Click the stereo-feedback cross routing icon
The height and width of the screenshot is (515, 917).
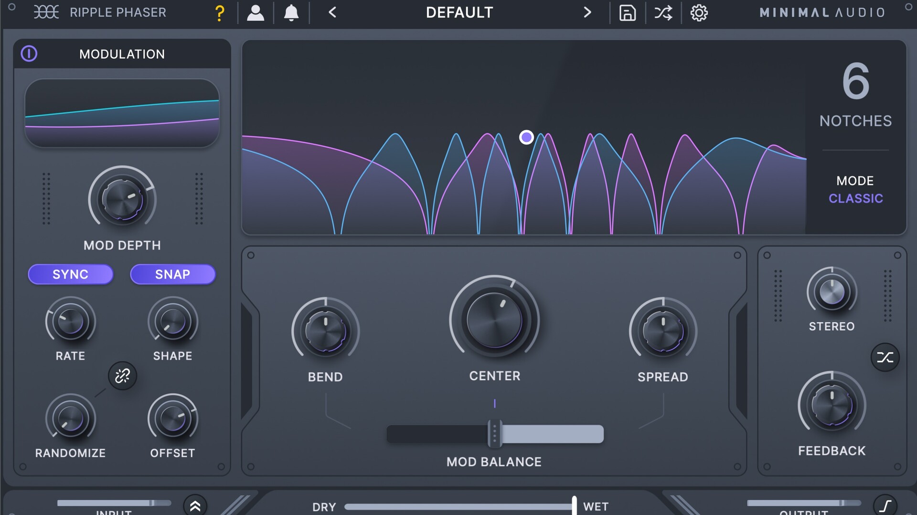[885, 357]
